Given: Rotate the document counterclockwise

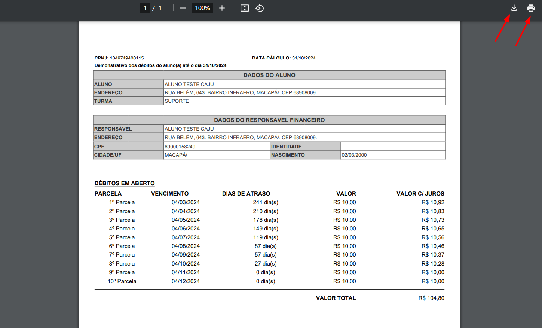Looking at the screenshot, I should pos(260,8).
